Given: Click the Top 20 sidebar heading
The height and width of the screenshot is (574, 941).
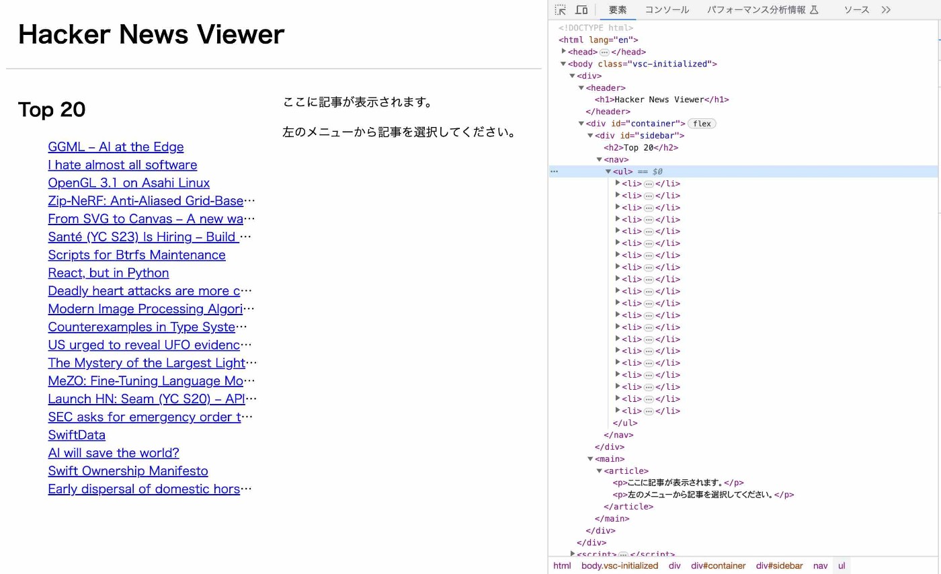Looking at the screenshot, I should [52, 110].
